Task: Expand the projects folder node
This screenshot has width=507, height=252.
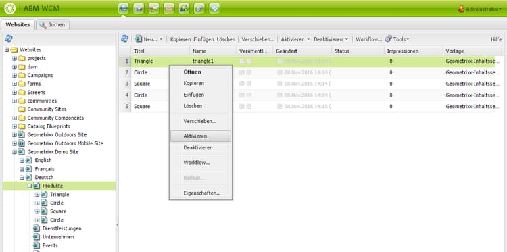Action: point(15,58)
